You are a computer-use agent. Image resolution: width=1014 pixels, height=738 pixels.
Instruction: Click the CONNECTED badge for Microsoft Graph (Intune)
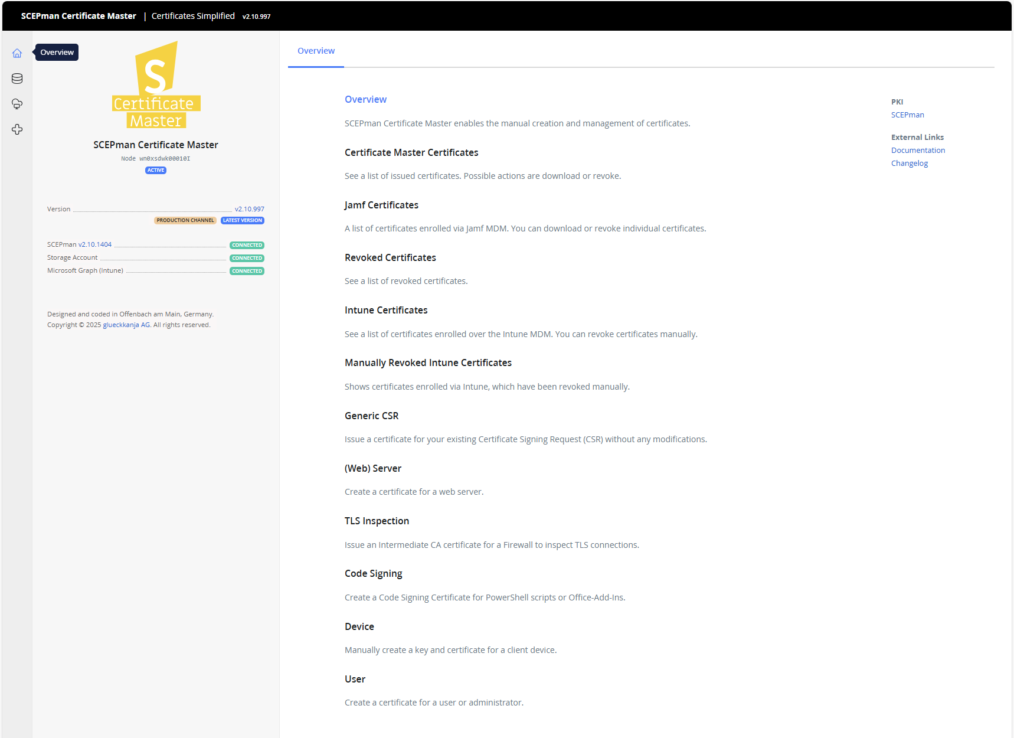pos(247,271)
